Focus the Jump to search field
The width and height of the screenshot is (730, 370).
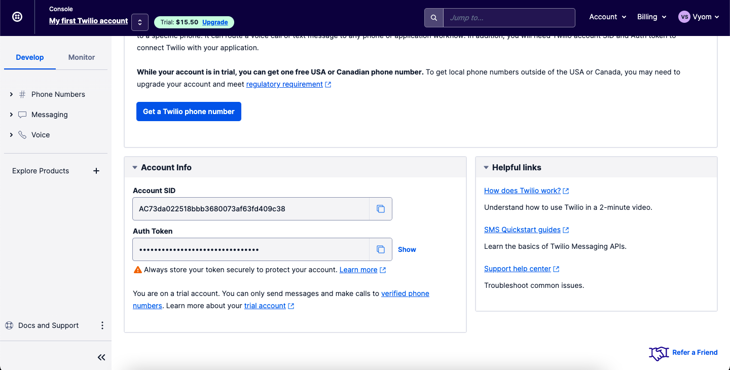tap(509, 18)
